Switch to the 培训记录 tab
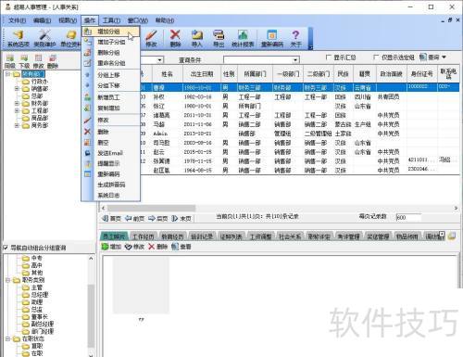 (202, 236)
